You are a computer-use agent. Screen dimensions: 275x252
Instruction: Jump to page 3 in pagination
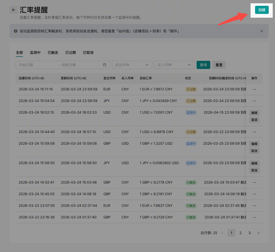pyautogui.click(x=249, y=233)
